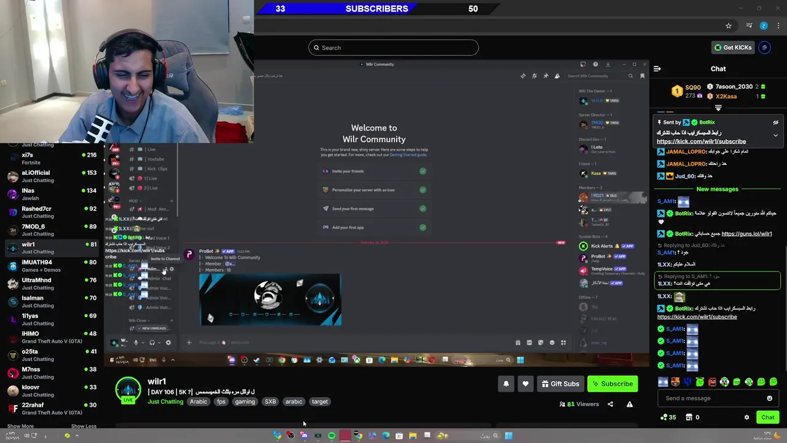Click the Get KICKs button
The image size is (787, 443).
pos(732,47)
